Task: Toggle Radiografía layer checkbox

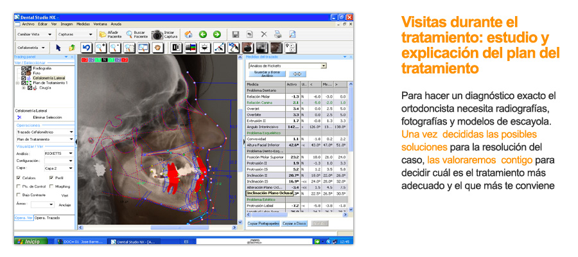Action: tap(24, 68)
